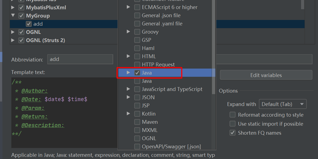The width and height of the screenshot is (318, 159).
Task: Open the Expand with dropdown
Action: point(283,104)
